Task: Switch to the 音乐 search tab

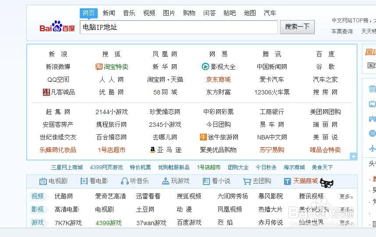Action: tap(129, 13)
